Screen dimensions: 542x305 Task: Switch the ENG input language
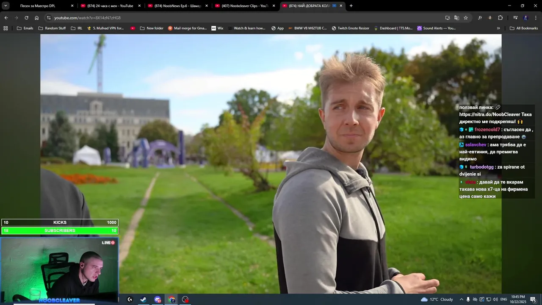tap(503, 299)
